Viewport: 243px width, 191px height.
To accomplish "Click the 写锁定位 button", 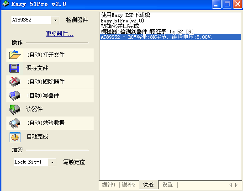I will point(74,162).
